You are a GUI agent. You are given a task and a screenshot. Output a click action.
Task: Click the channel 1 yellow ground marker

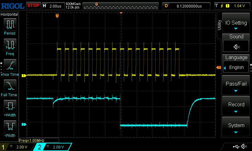(x=24, y=75)
